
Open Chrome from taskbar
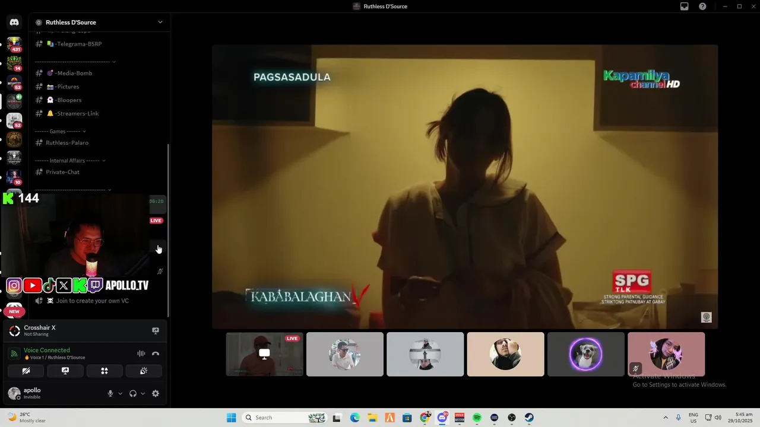pos(425,418)
